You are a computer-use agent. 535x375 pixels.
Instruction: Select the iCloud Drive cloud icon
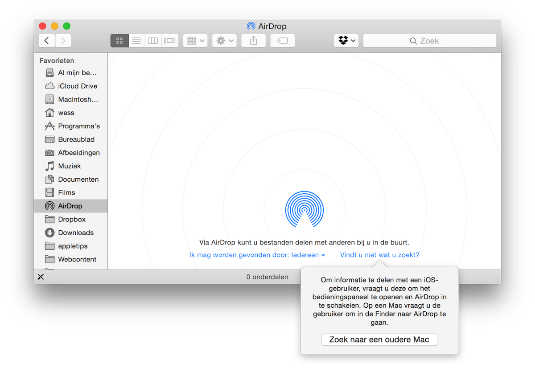point(50,86)
